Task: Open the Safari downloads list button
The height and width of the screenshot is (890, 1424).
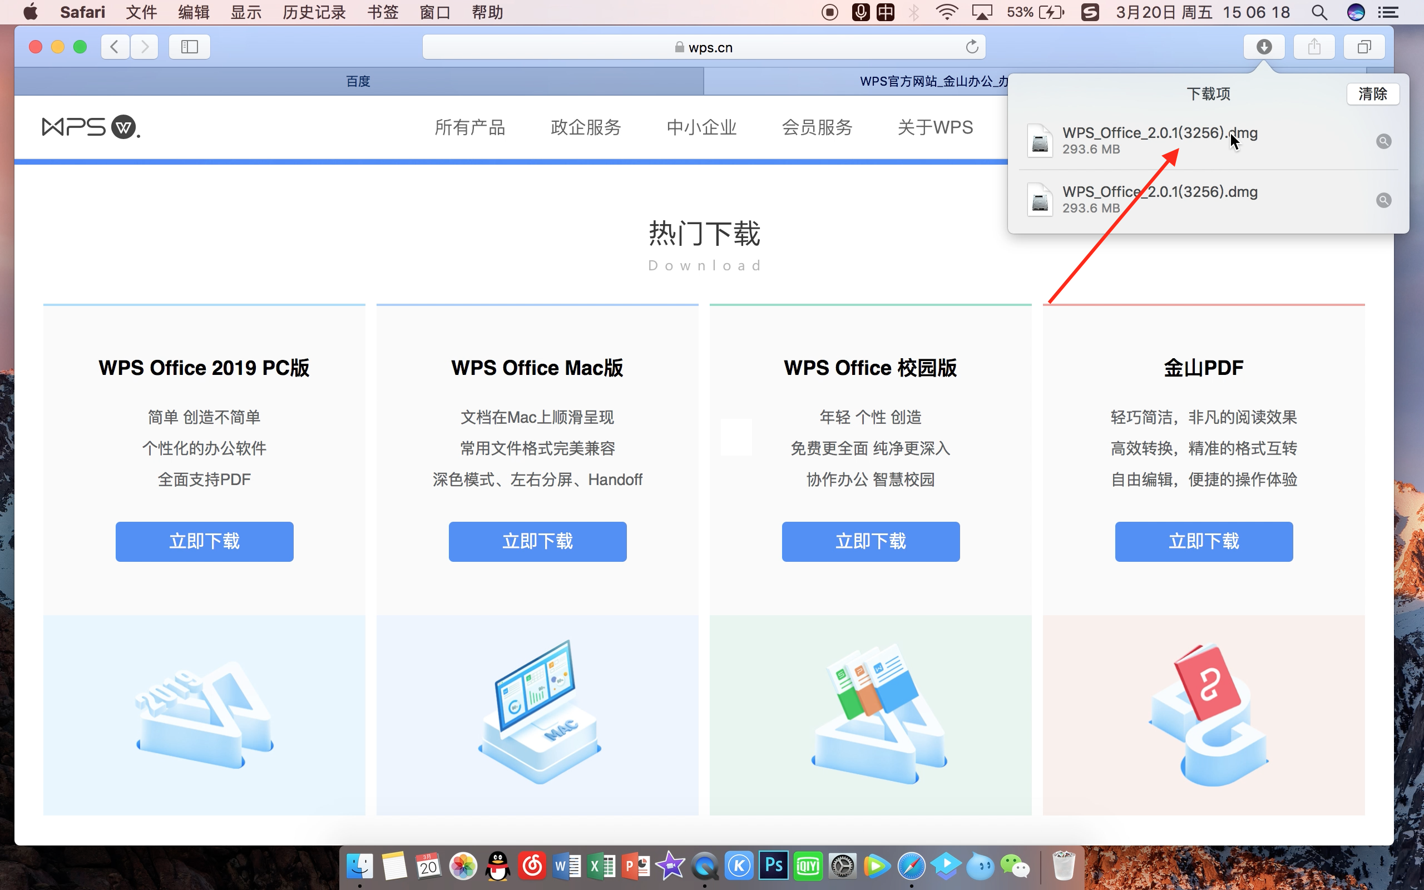Action: [1264, 47]
